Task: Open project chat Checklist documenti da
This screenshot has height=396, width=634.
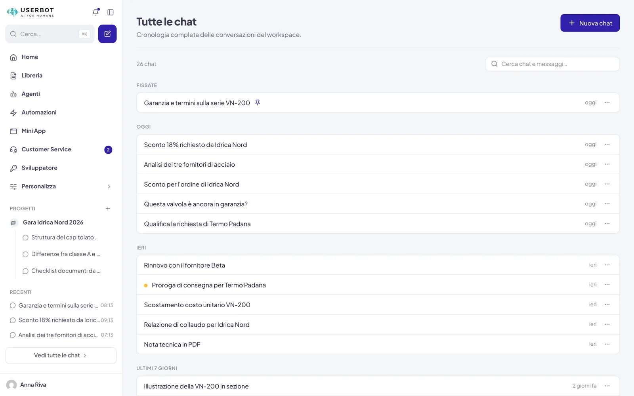Action: (65, 271)
